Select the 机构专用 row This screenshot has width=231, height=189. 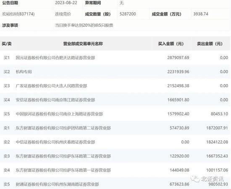tap(115, 72)
